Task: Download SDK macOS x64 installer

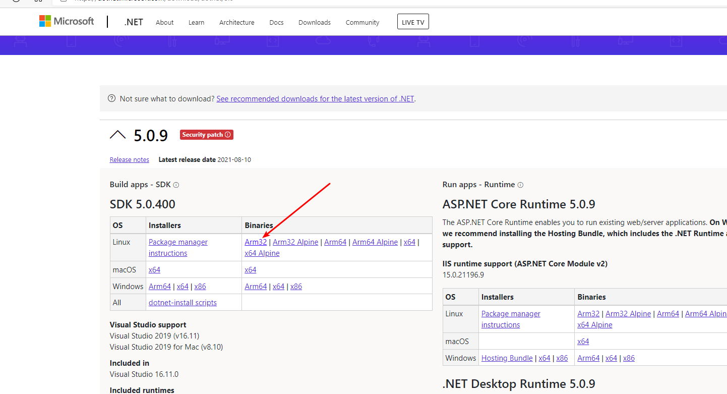Action: point(154,270)
